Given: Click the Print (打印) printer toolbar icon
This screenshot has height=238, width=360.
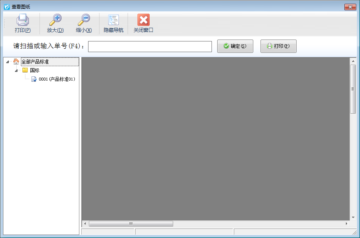Looking at the screenshot, I should (x=22, y=20).
